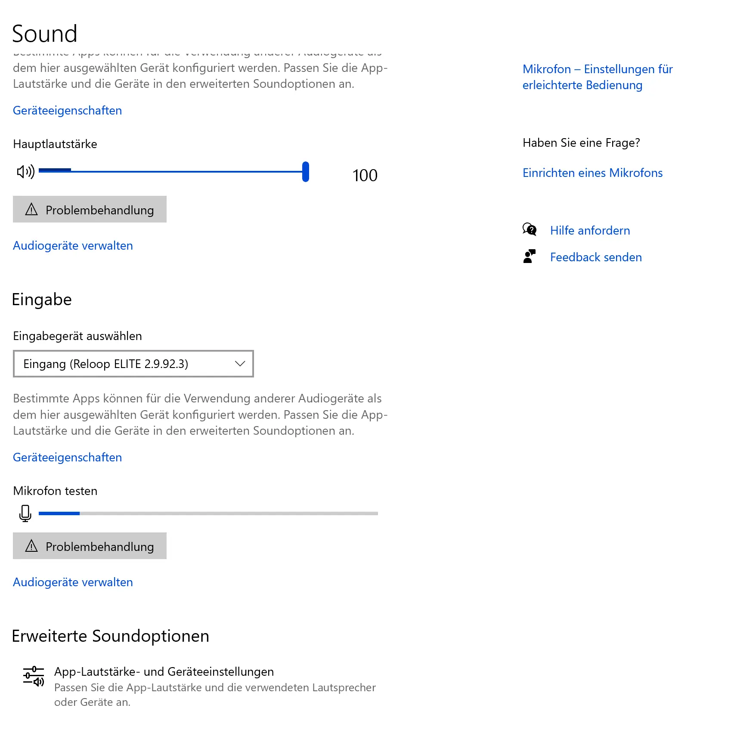Open App-Lautstärke- und Geräteeinstellungen
The width and height of the screenshot is (734, 739).
(x=164, y=672)
